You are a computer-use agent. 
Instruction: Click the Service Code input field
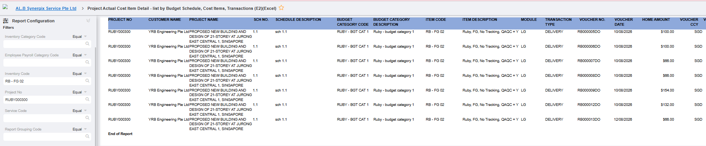coord(47,118)
